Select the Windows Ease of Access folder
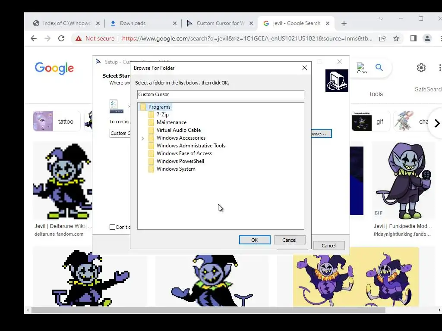Viewport: 442px width, 331px height. point(184,153)
